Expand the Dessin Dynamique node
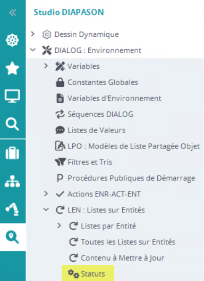This screenshot has height=281, width=204. pos(32,34)
